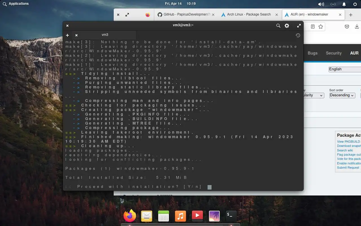Launch Calendar from the dock
Viewport: 361px width, 226px height.
point(164,216)
